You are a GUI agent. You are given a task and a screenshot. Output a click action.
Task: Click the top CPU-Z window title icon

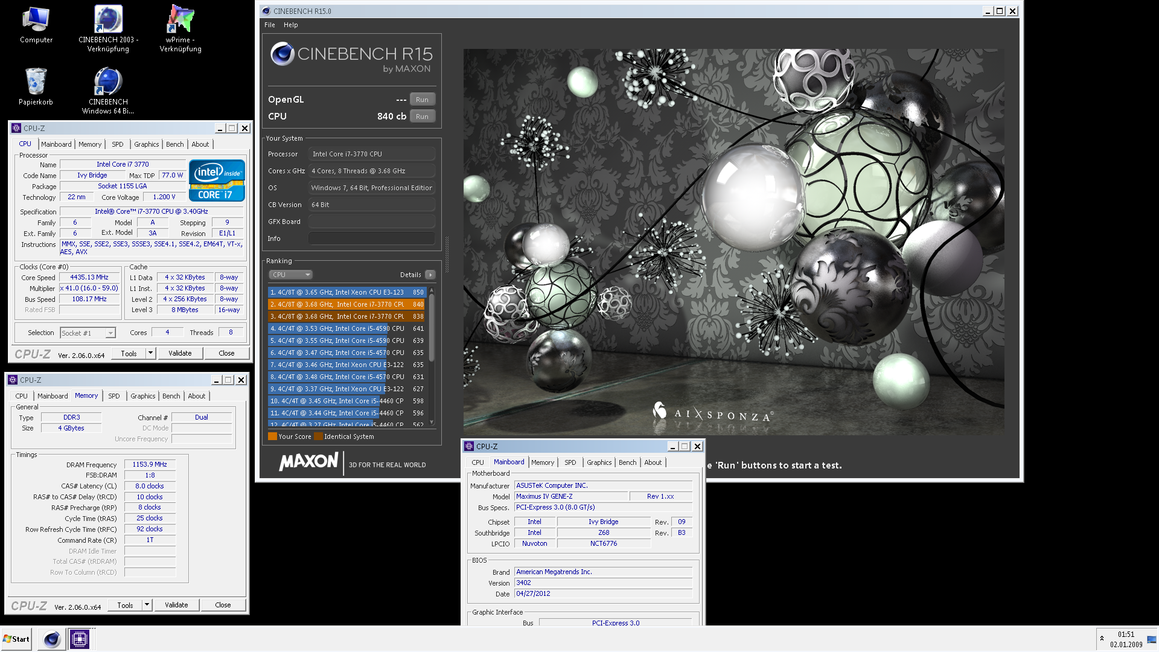coord(16,128)
